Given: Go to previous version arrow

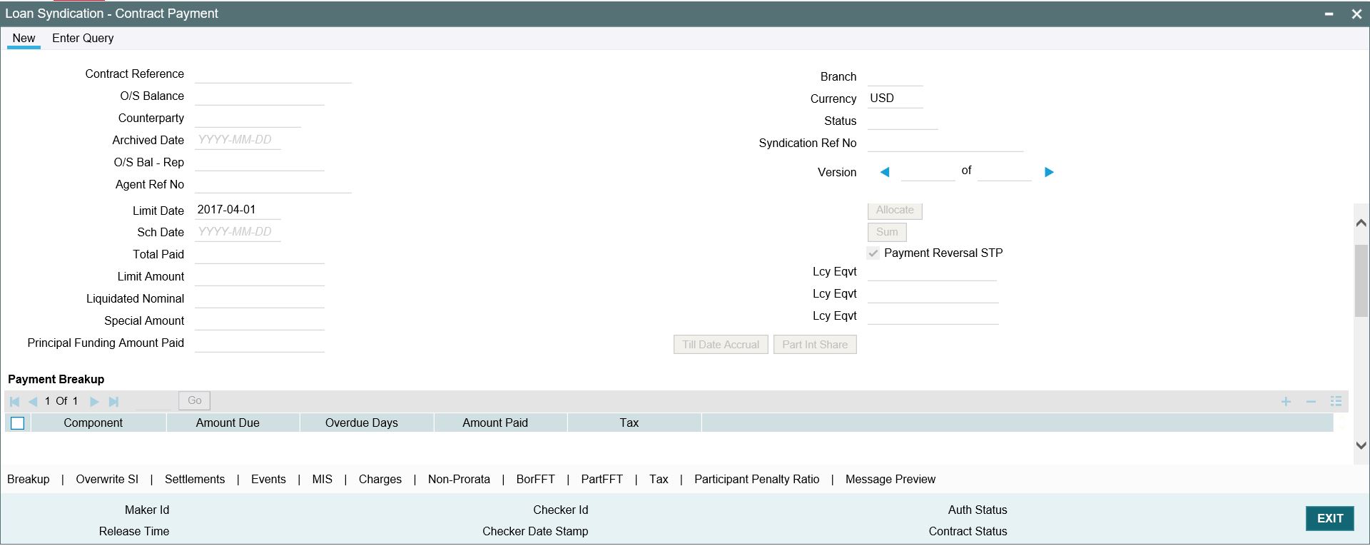Looking at the screenshot, I should point(885,172).
